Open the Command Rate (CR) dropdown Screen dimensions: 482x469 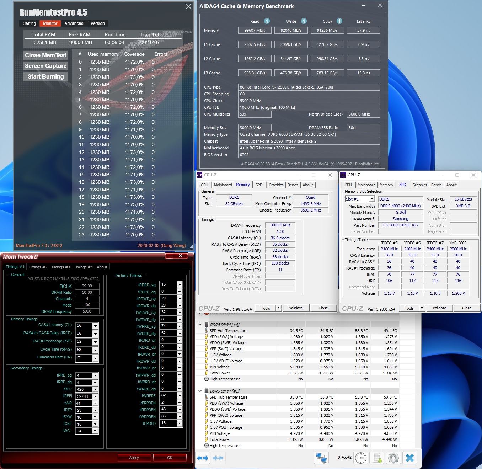(x=95, y=358)
